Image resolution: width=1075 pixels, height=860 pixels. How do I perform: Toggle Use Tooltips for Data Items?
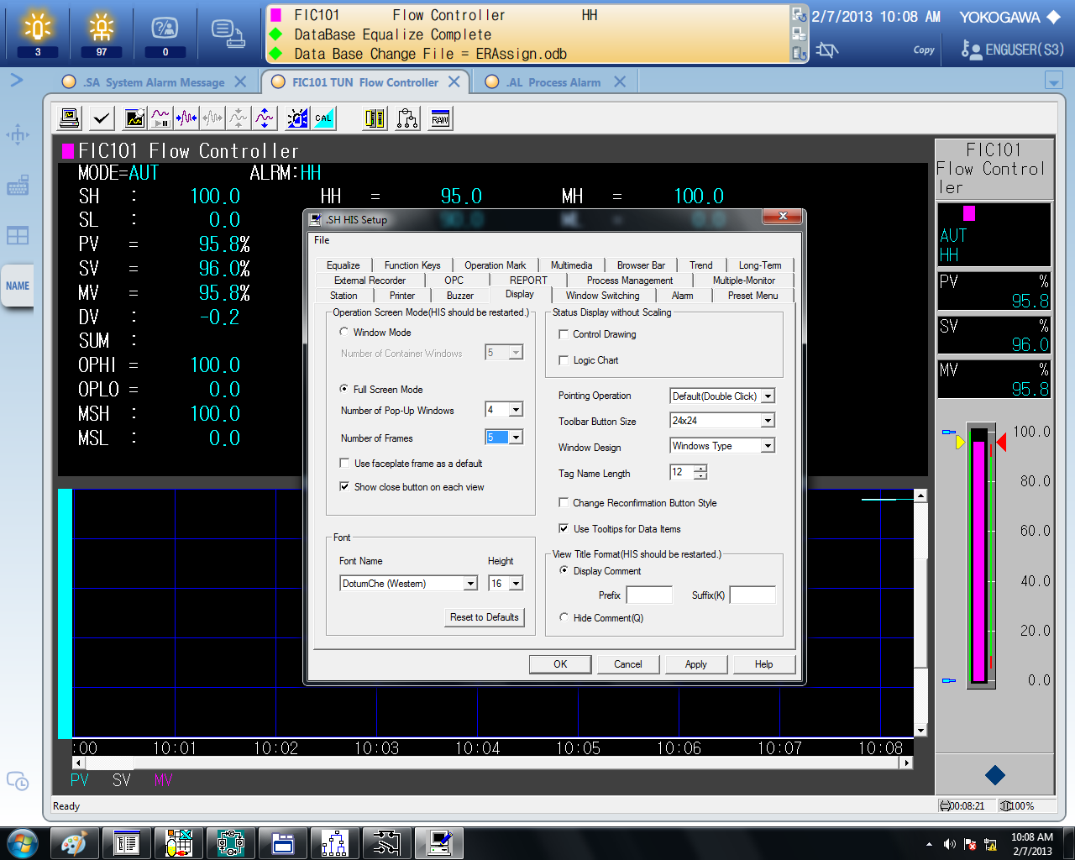(564, 529)
